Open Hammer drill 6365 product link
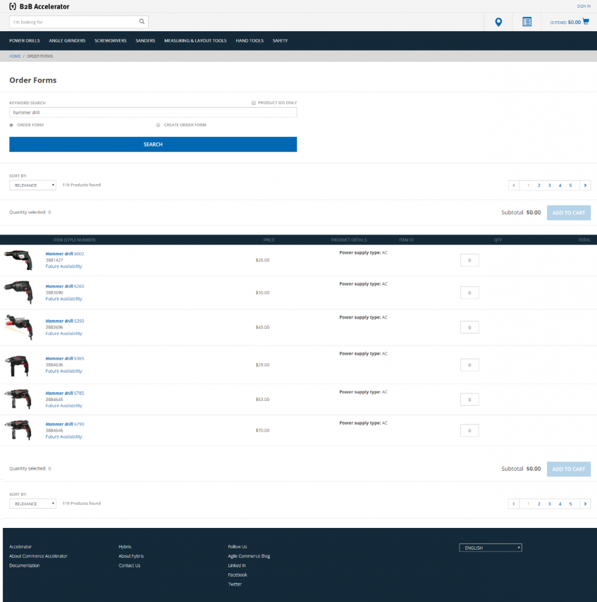 [x=65, y=359]
